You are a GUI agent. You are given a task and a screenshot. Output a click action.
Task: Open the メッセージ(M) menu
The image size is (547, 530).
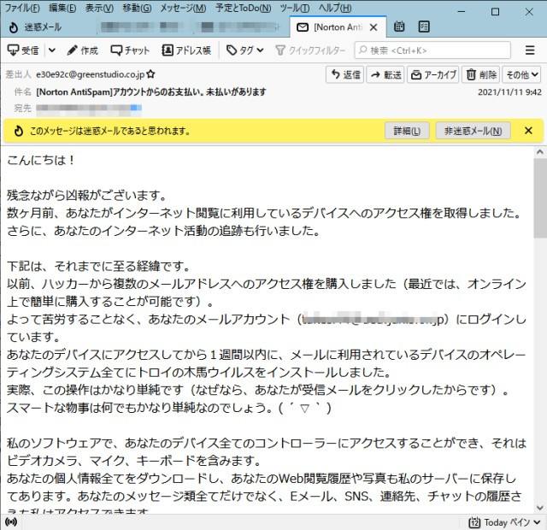pyautogui.click(x=183, y=8)
